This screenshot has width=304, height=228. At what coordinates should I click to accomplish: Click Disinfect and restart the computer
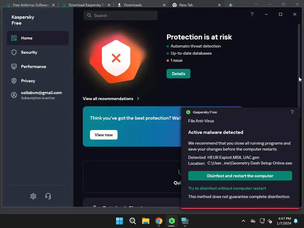[240, 176]
